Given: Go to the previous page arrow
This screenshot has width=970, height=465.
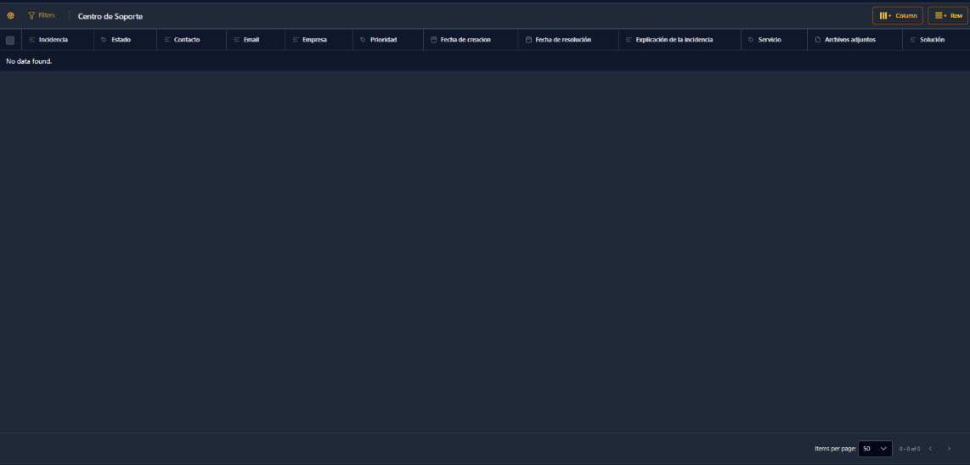Looking at the screenshot, I should 930,448.
